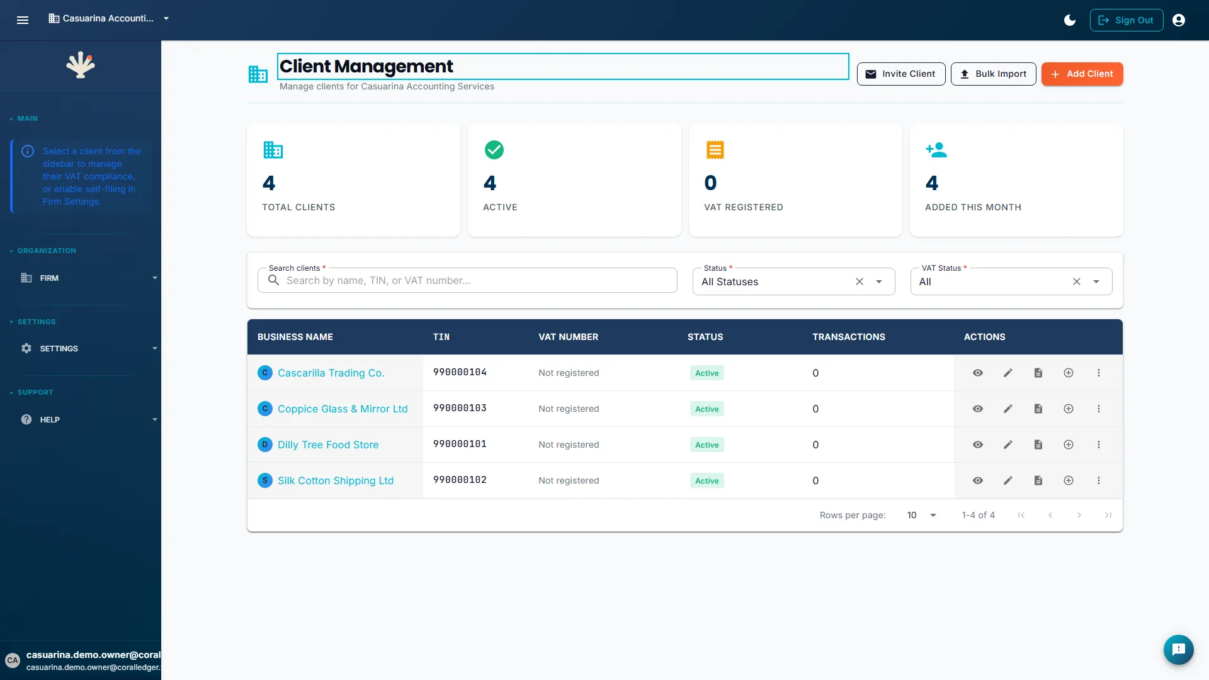The height and width of the screenshot is (680, 1209).
Task: Open casuarina.demo.owner user profile in sidebar
Action: tap(81, 660)
